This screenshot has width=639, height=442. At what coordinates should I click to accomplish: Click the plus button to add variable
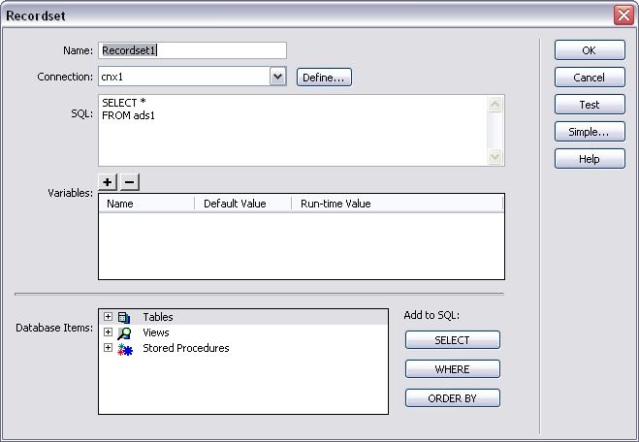click(108, 182)
